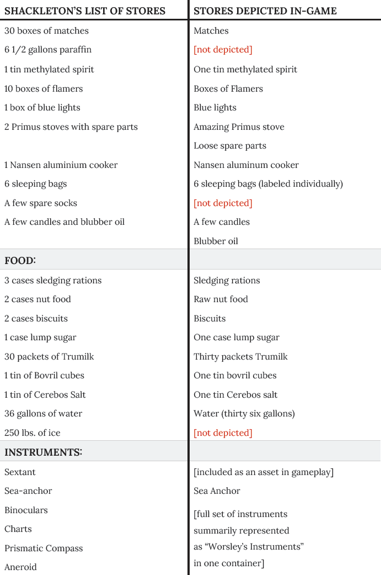The width and height of the screenshot is (381, 575).
Task: Click the red "[not depicted]" beside spare socks
Action: pyautogui.click(x=223, y=203)
